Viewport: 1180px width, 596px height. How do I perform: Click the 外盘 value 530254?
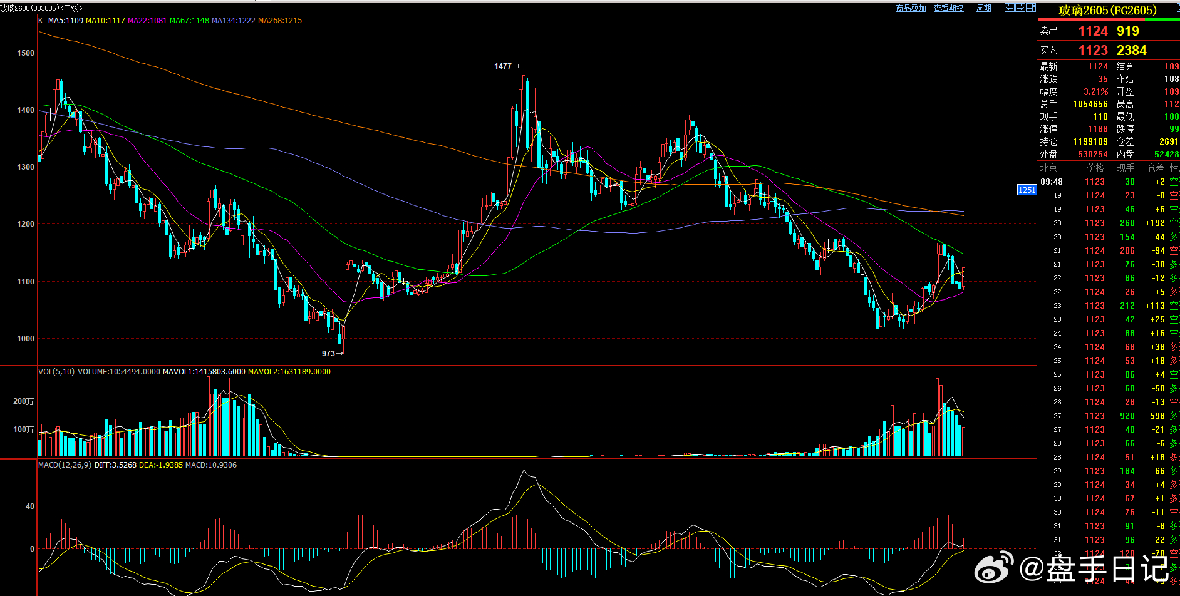1092,154
